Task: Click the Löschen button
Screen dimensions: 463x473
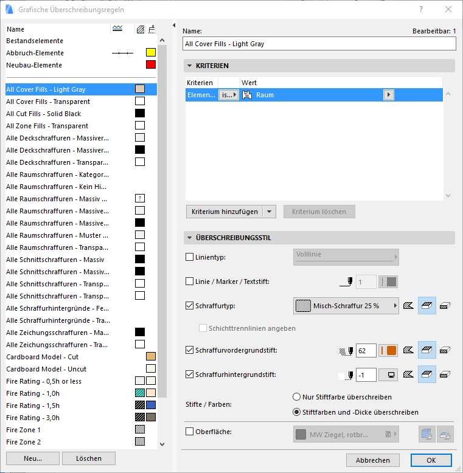Action: 89,458
